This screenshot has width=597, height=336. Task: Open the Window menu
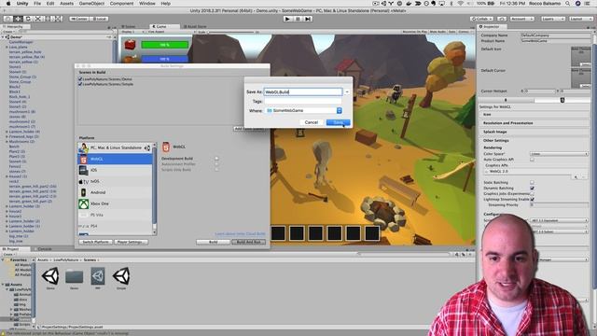click(x=147, y=4)
